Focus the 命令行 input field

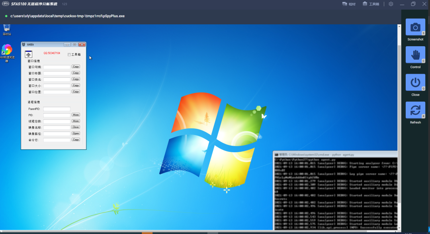[x=57, y=140]
